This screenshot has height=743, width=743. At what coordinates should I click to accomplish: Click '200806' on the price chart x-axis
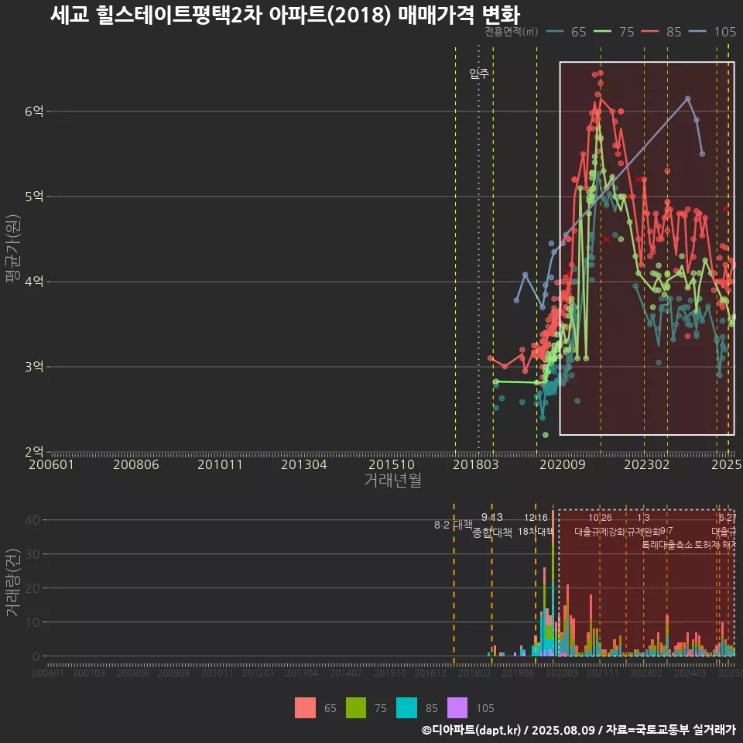click(x=136, y=464)
